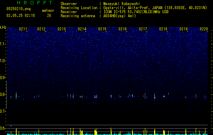Click the 0.8 kHz axis label
This screenshot has width=213, height=135.
tap(3, 94)
